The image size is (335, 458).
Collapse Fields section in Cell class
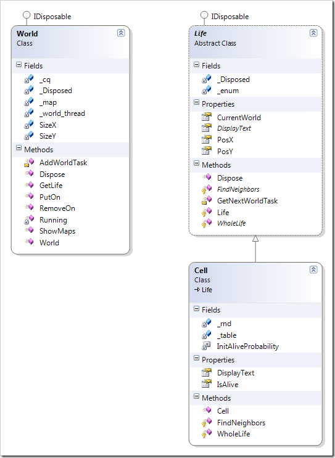[196, 309]
